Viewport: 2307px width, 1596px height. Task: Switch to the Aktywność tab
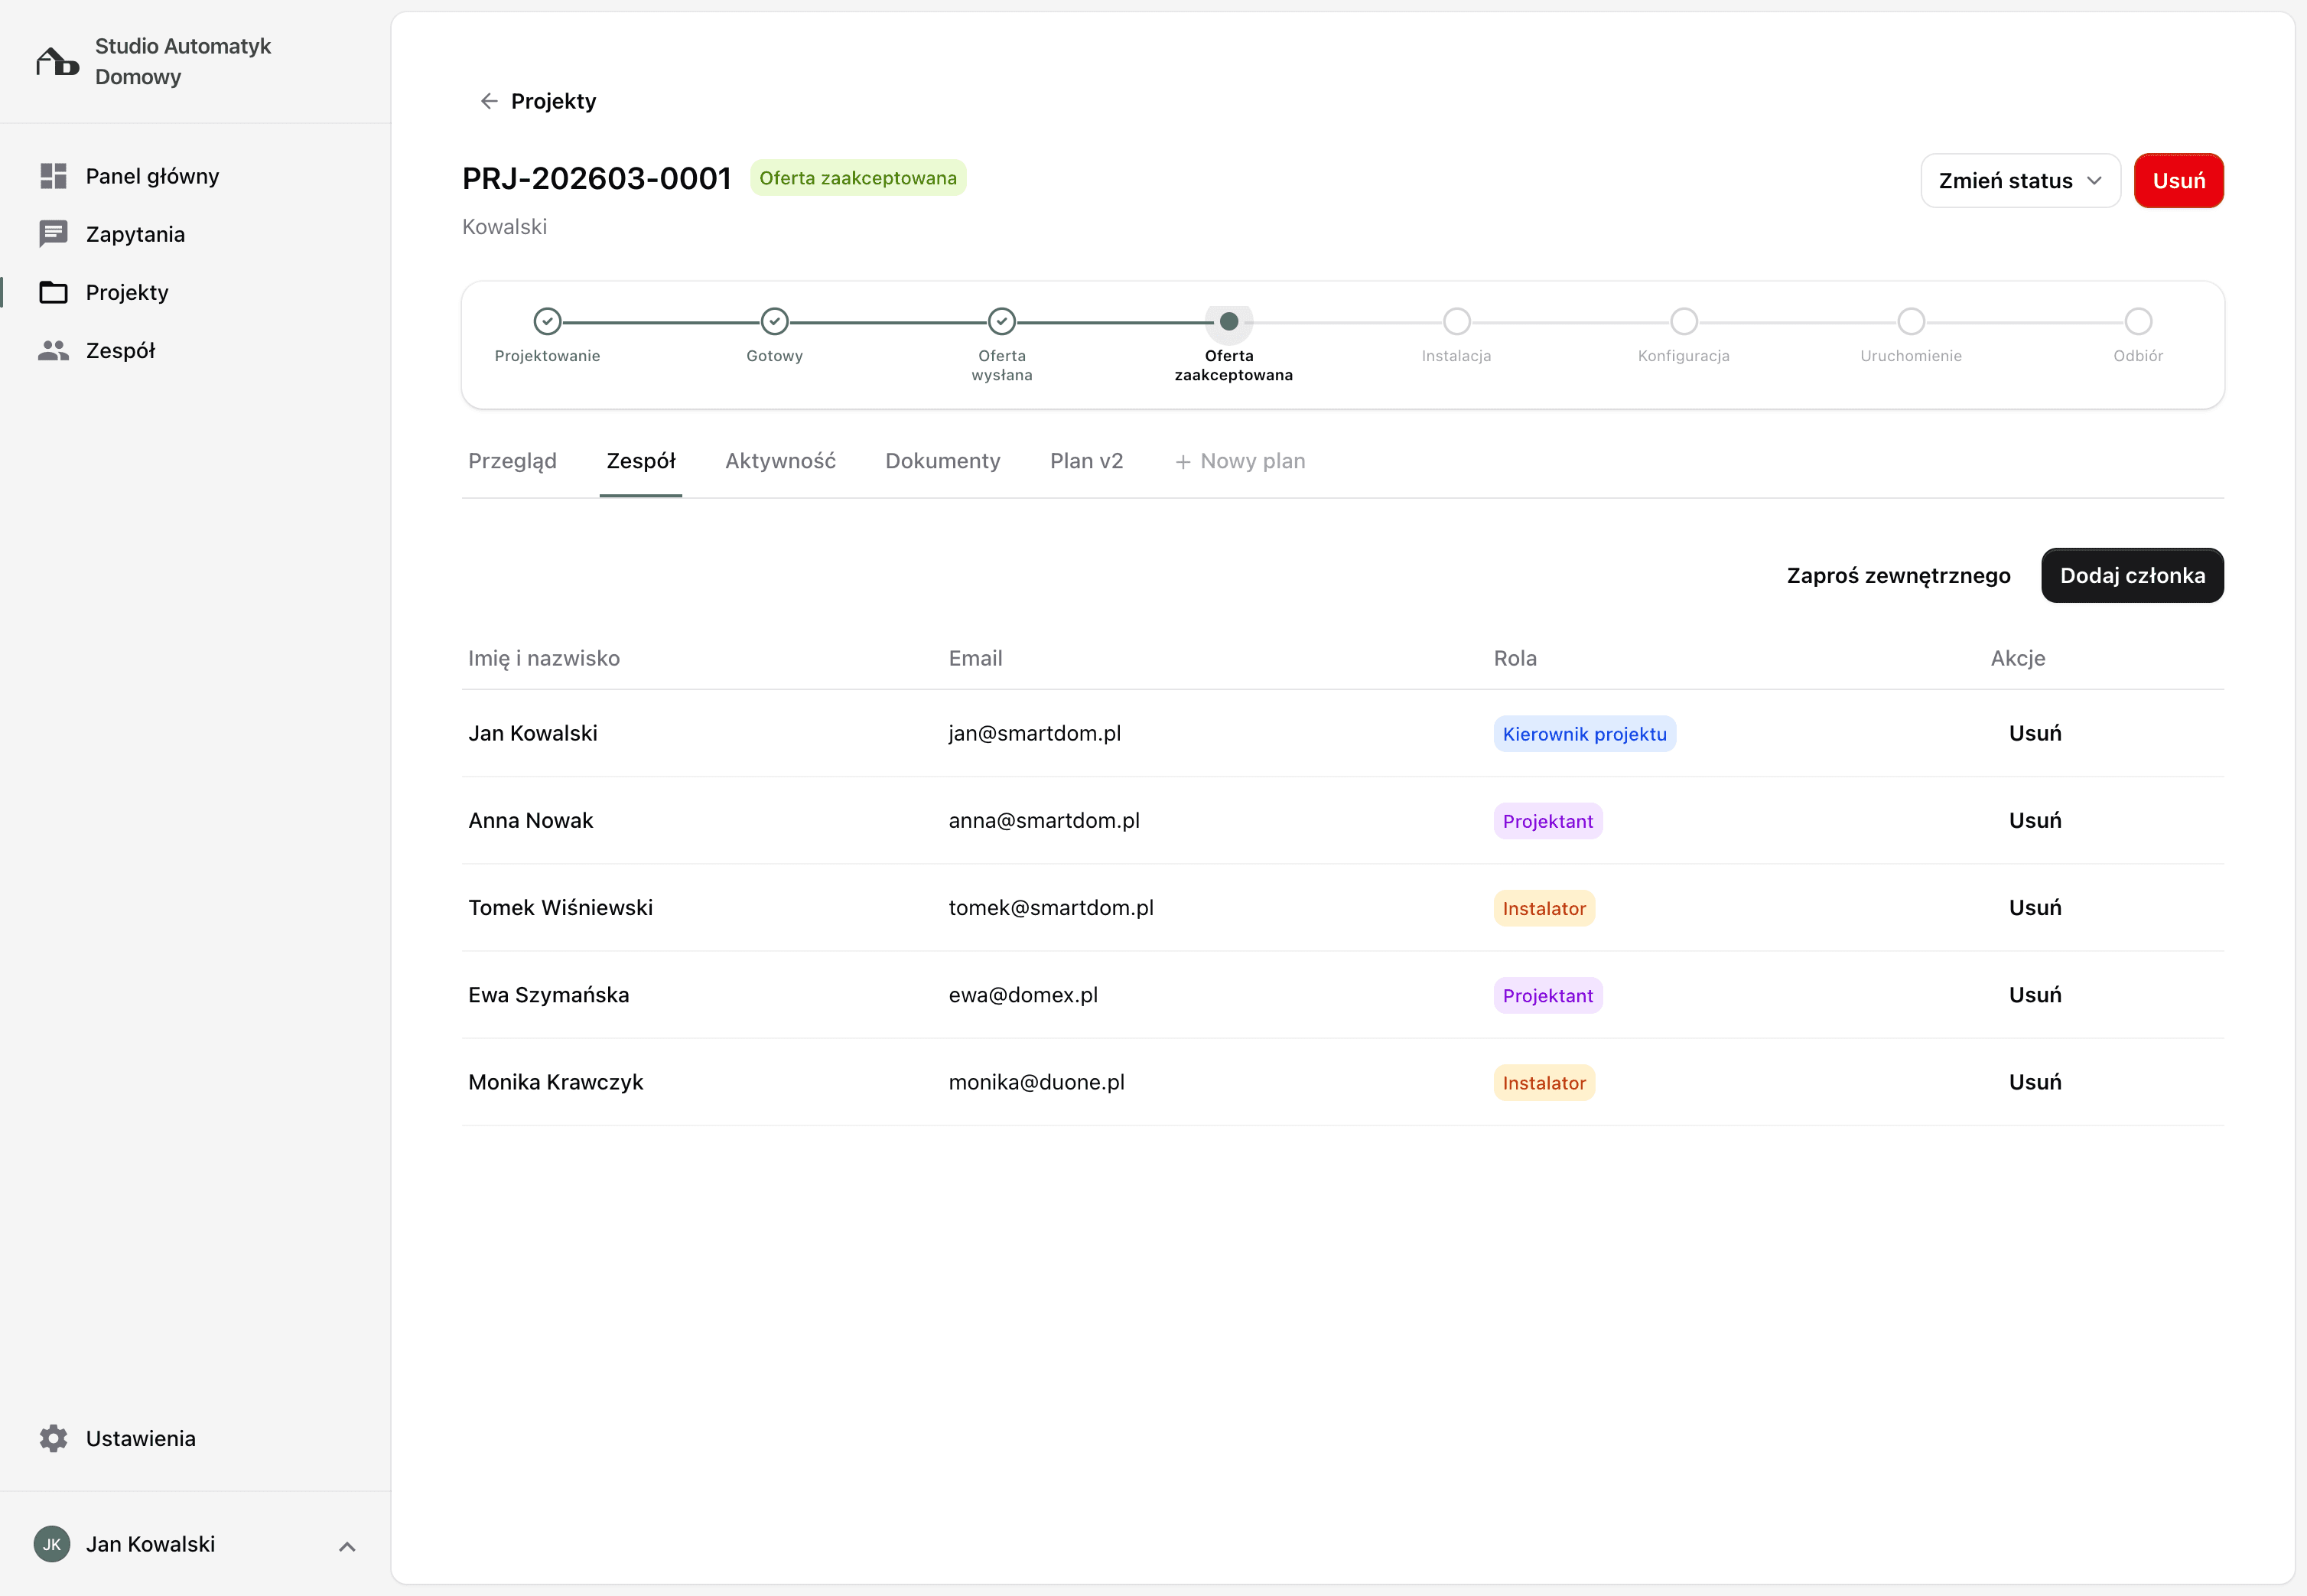779,461
